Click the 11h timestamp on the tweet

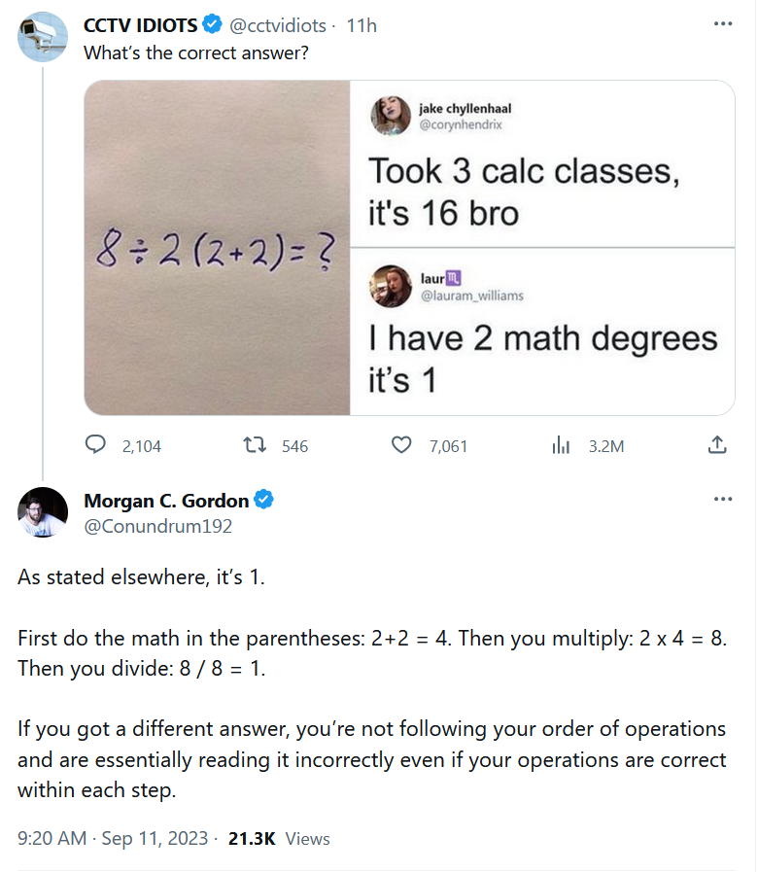[362, 25]
